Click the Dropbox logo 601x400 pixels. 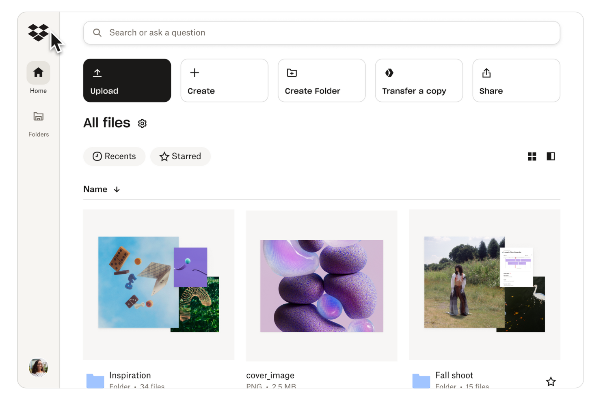pyautogui.click(x=38, y=32)
